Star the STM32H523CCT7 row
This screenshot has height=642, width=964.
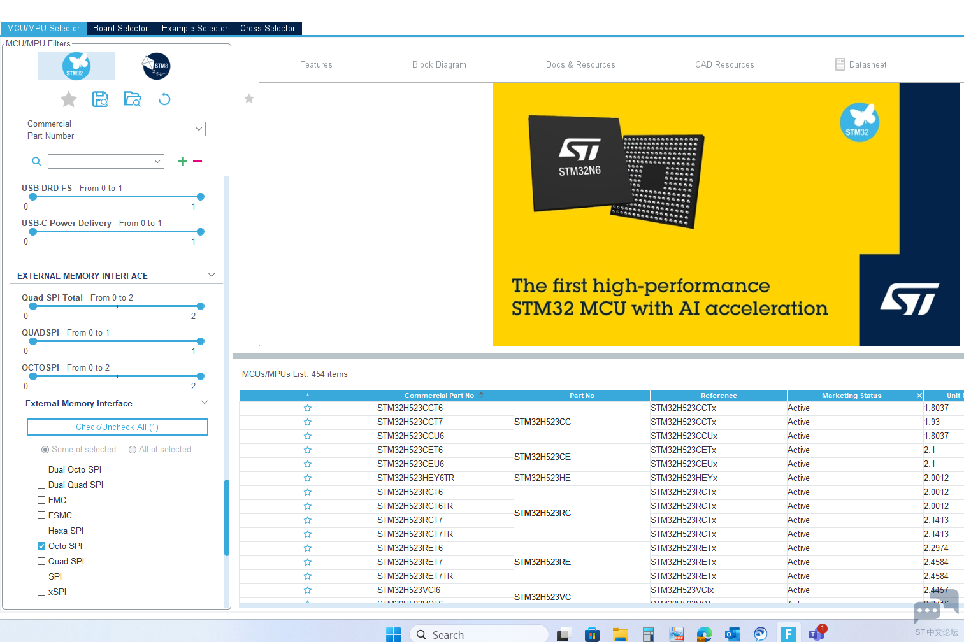pos(308,422)
